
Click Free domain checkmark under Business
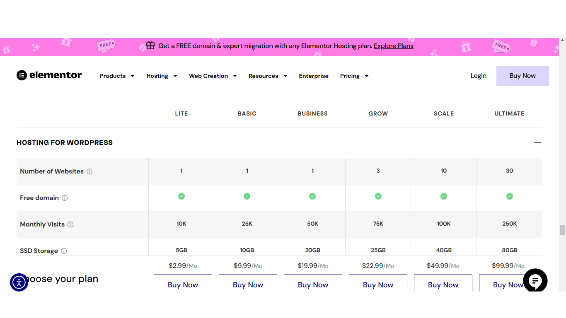coord(312,196)
